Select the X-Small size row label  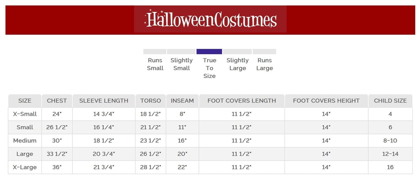(x=25, y=114)
